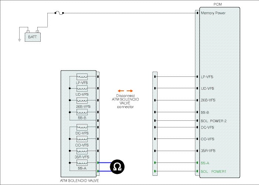
Task: Click the LP-VFS label in the solenoid valve block
Action: [x=82, y=83]
